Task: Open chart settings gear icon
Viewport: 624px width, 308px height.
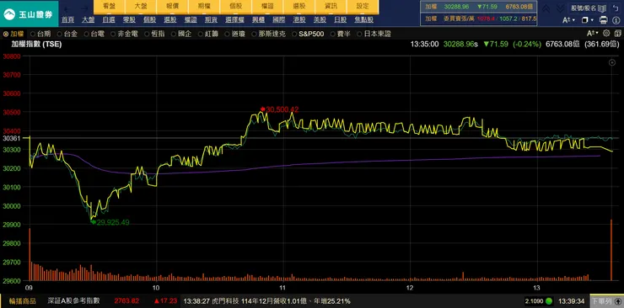Action: [x=606, y=34]
